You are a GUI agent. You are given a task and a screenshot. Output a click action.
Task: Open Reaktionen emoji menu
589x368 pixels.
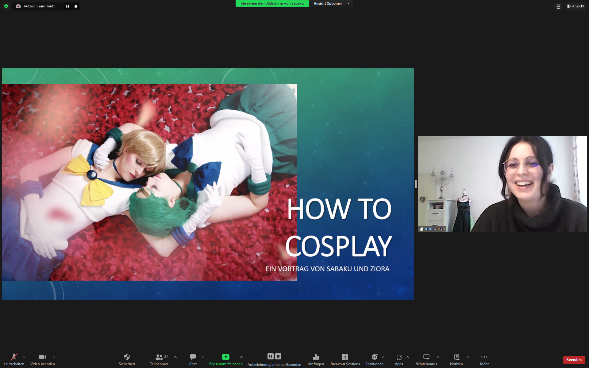pos(374,359)
